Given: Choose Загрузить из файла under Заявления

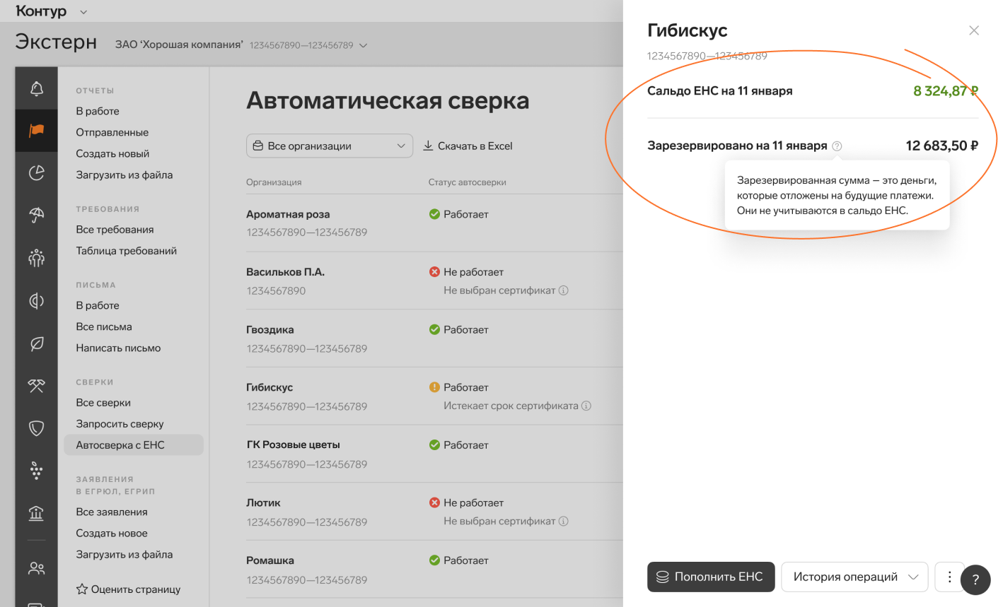Looking at the screenshot, I should 124,555.
